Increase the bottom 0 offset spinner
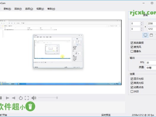 142,28
